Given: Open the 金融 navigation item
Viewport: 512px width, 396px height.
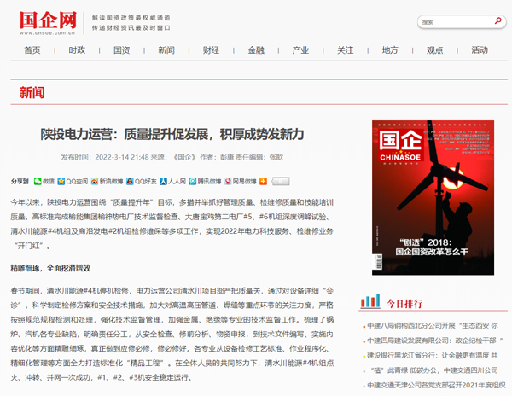Looking at the screenshot, I should point(256,50).
